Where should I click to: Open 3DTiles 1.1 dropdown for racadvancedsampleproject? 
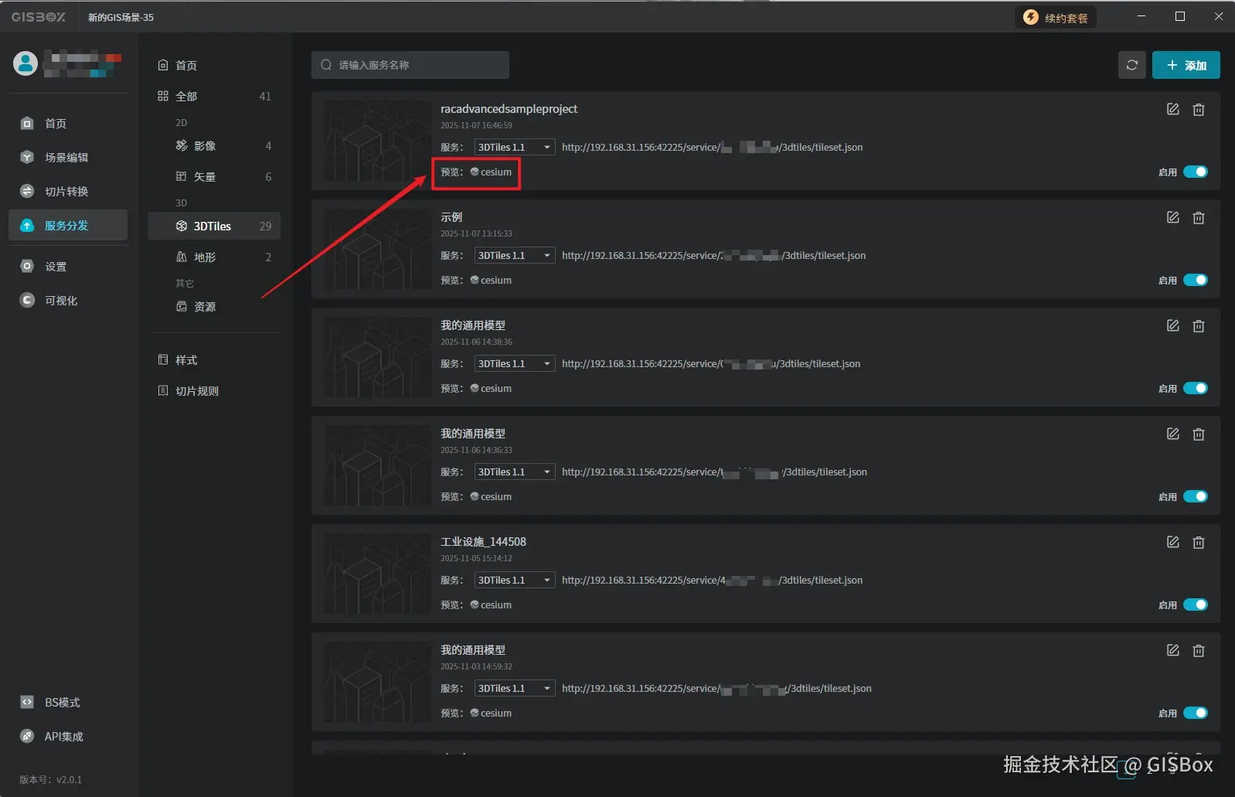click(514, 147)
